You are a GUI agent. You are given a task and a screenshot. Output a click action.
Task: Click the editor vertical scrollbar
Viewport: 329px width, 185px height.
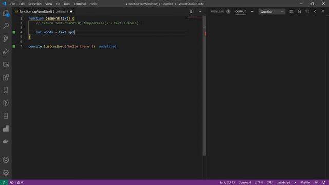(x=204, y=86)
